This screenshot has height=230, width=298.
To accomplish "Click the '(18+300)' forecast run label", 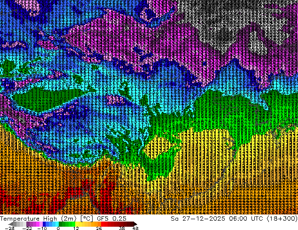I will click(x=282, y=219).
